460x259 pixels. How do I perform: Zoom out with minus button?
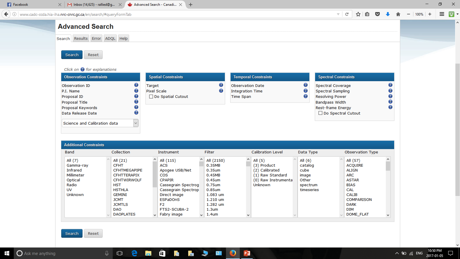pos(408,14)
